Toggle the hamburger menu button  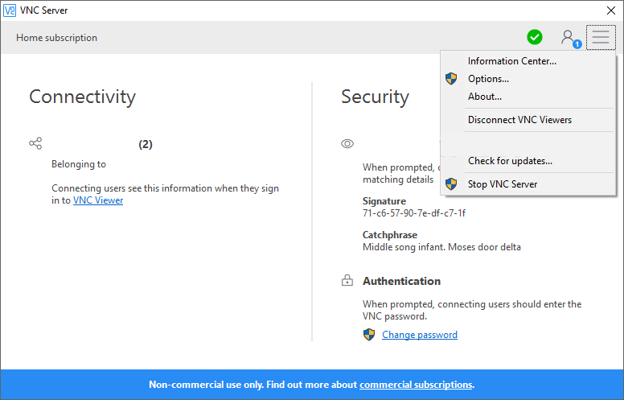[x=601, y=38]
